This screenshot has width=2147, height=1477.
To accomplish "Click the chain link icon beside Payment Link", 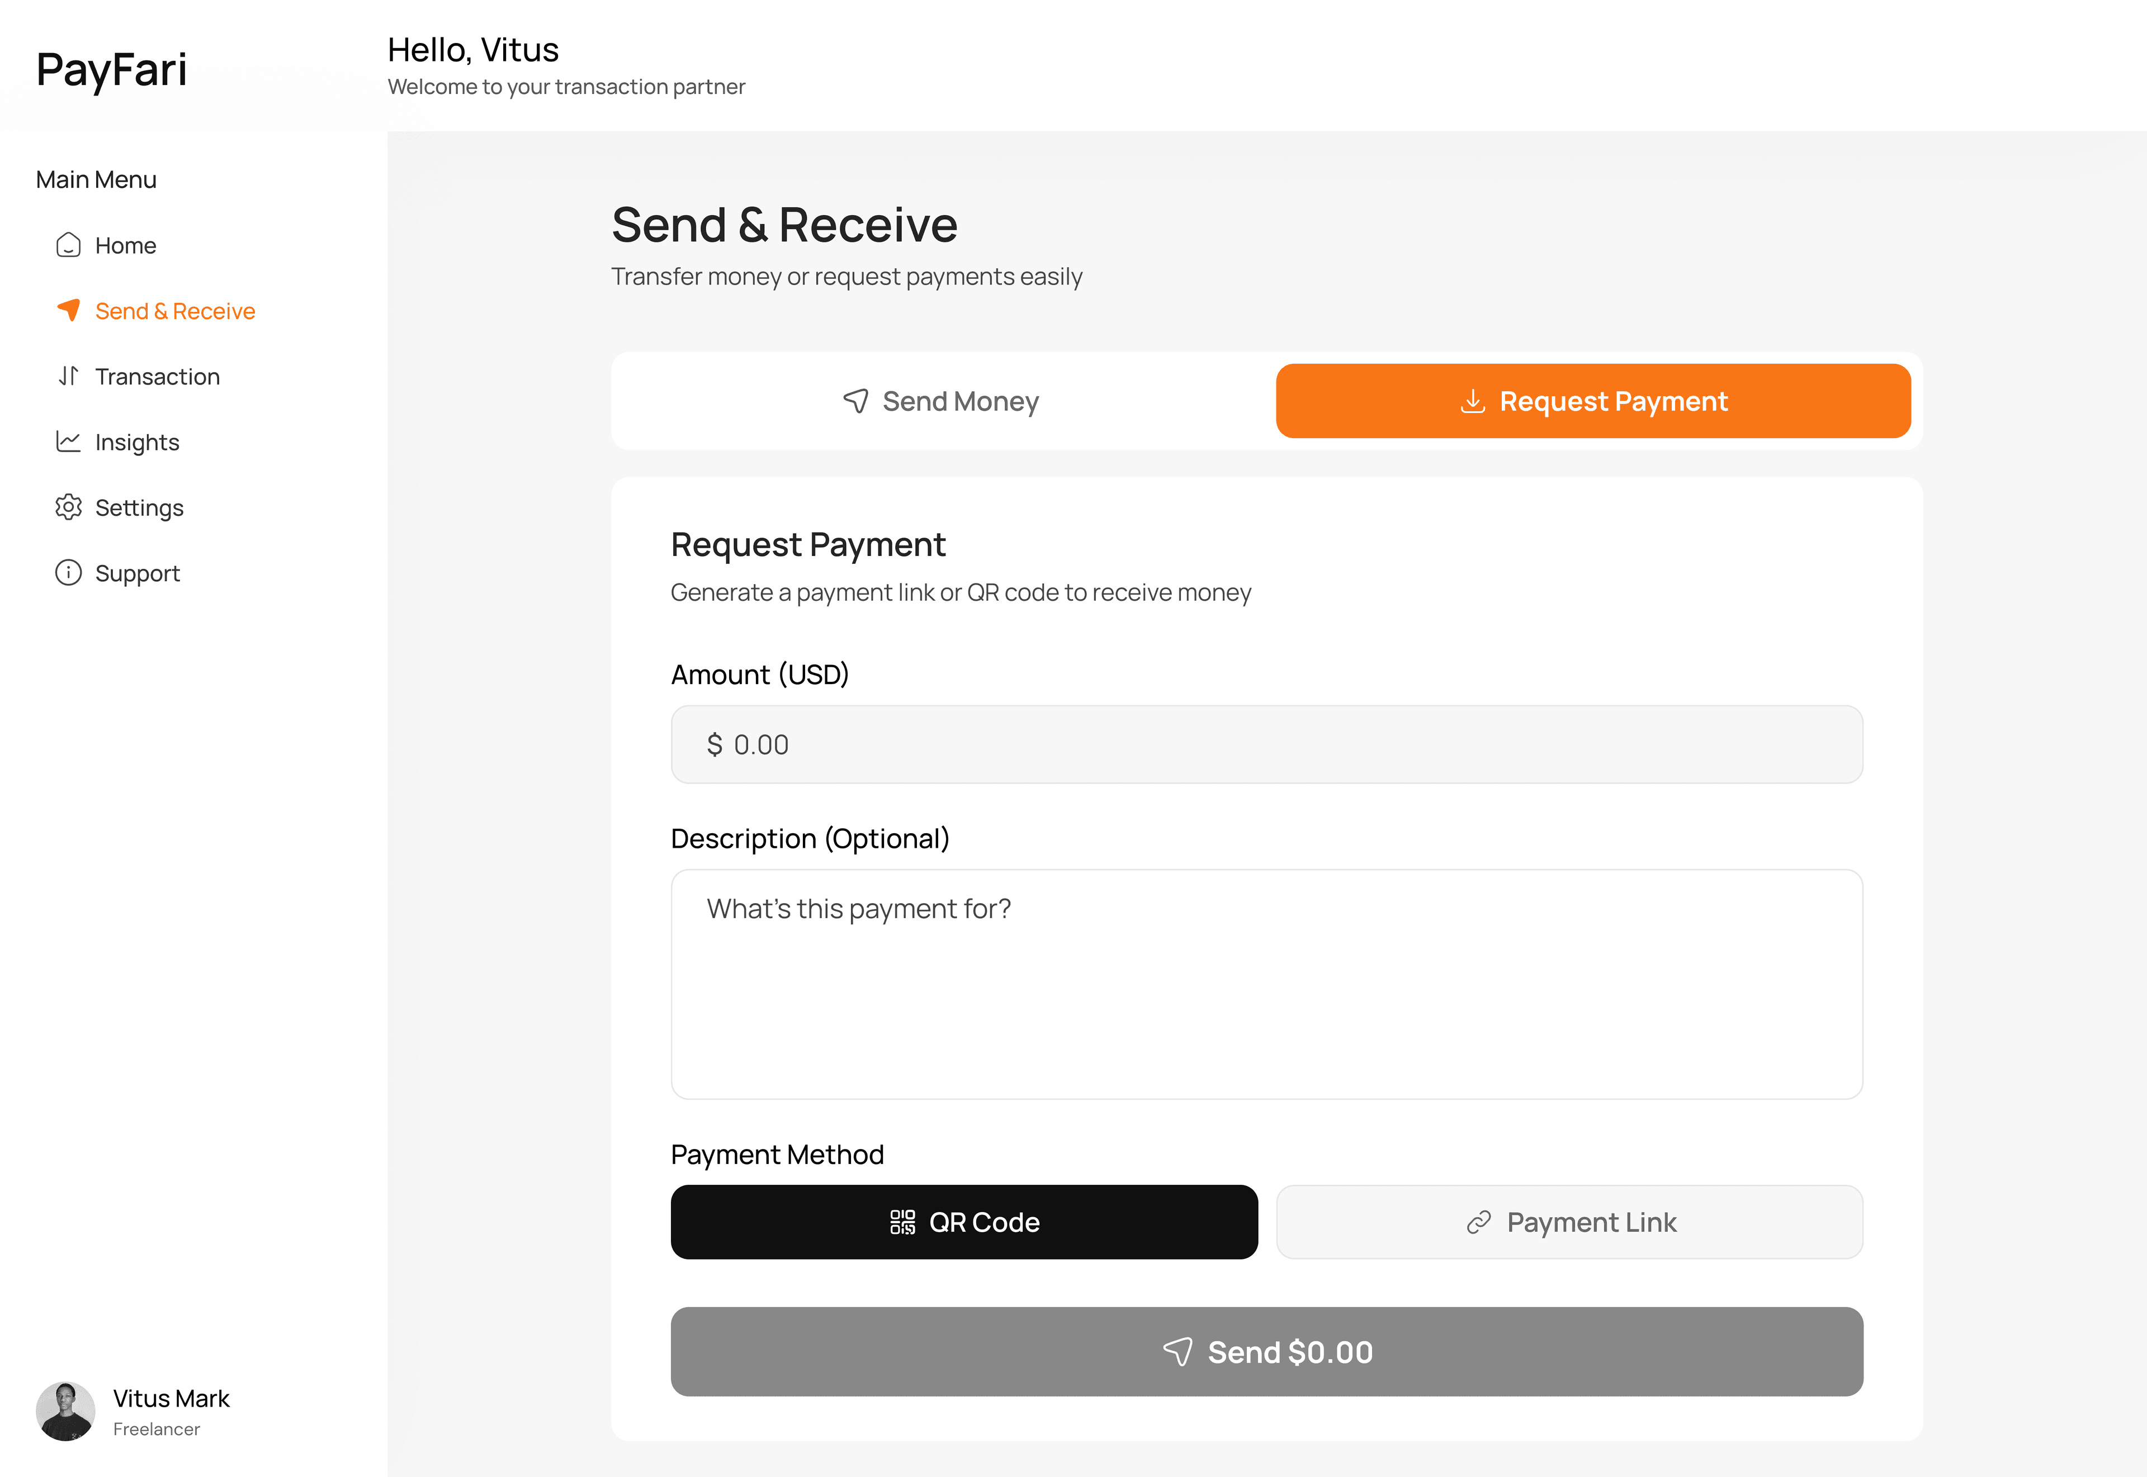I will click(1478, 1223).
